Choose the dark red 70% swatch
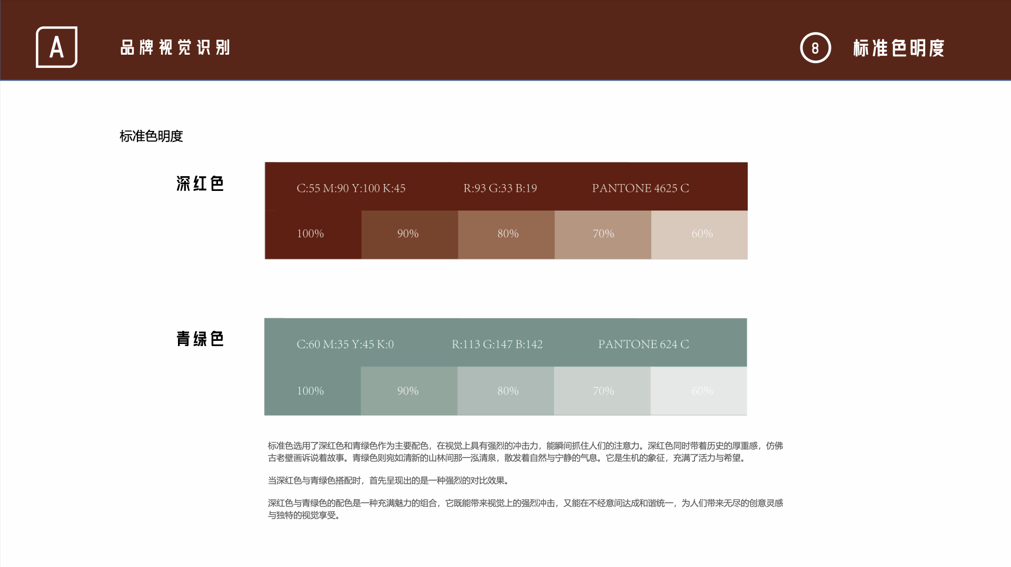Viewport: 1011px width, 567px height. [602, 235]
